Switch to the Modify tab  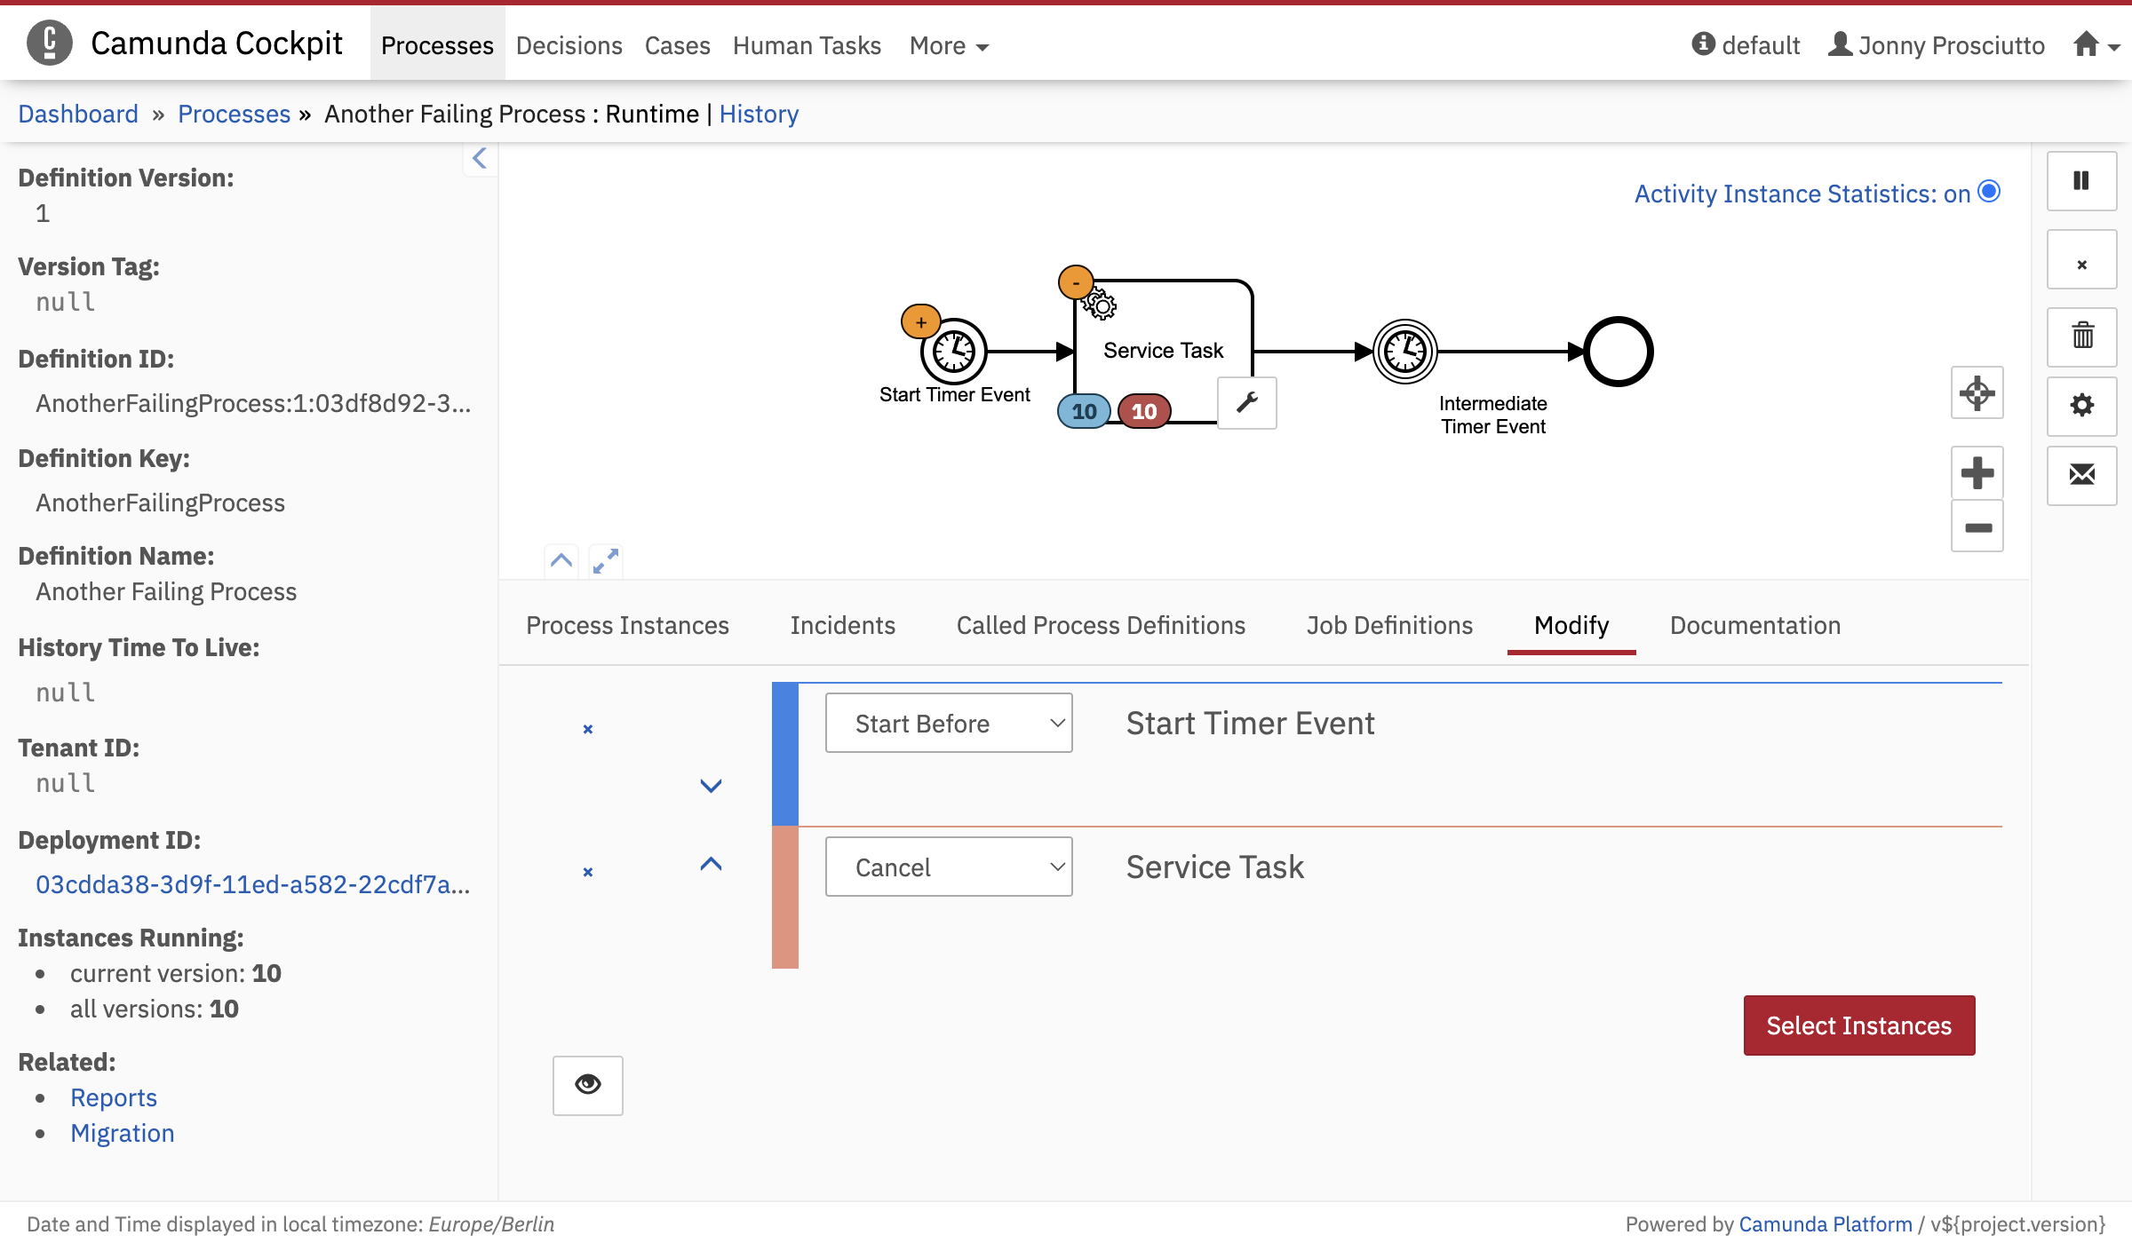[x=1571, y=625]
